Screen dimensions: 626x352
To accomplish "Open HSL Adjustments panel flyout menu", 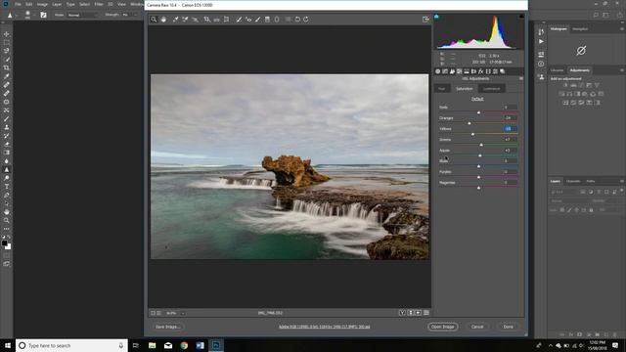I will click(521, 78).
